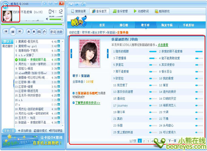This screenshot has height=151, width=207.
Task: Select 江若琳-错爱 in playlist
Action: coord(37,87)
